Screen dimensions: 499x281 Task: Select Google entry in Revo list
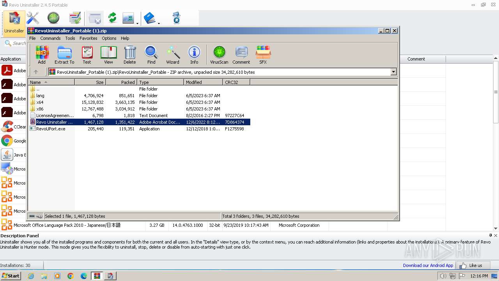(x=13, y=141)
